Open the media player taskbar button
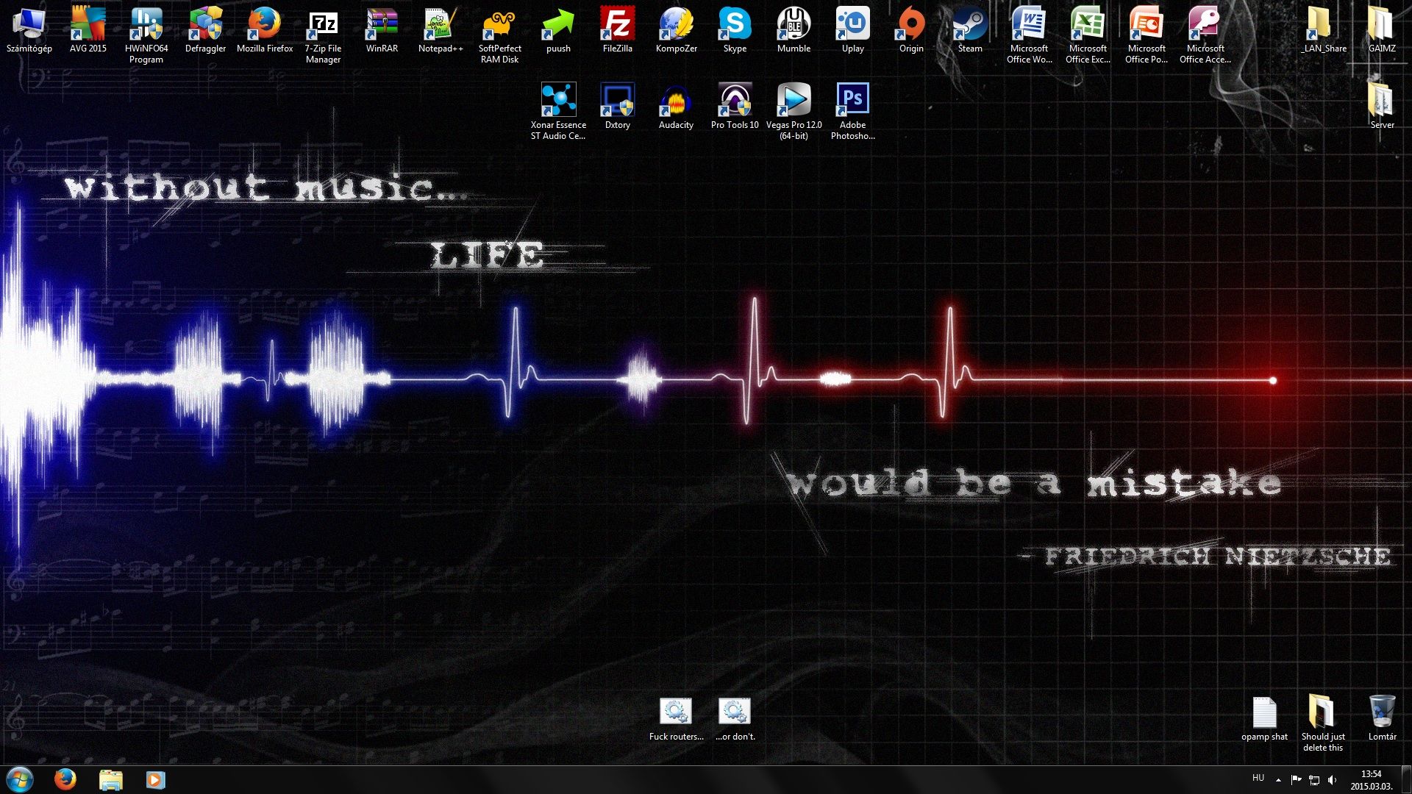The width and height of the screenshot is (1412, 794). click(x=155, y=779)
